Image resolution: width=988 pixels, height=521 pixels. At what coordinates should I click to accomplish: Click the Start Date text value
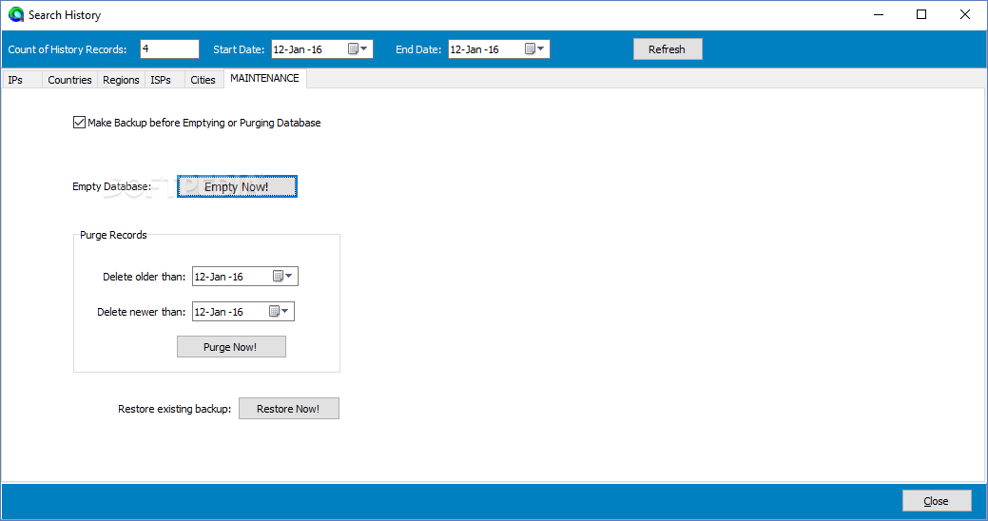click(298, 49)
